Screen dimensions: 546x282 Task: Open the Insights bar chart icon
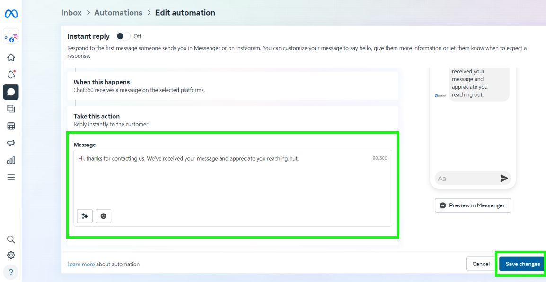11,160
